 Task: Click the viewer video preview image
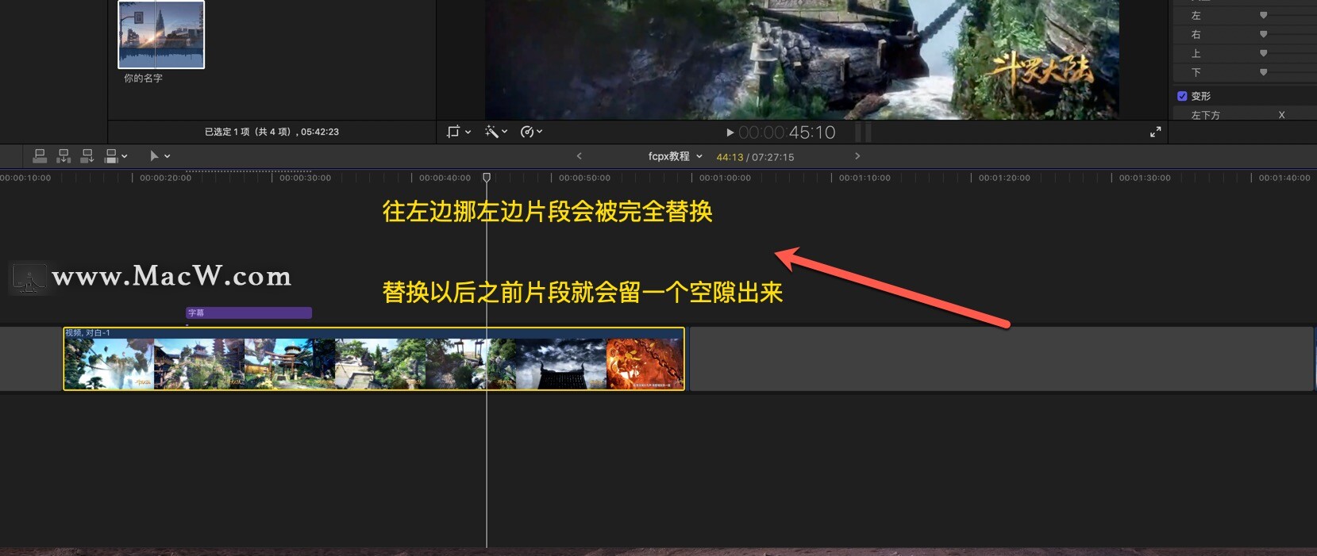coord(802,59)
